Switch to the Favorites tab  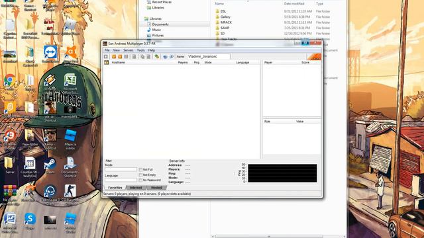click(115, 188)
